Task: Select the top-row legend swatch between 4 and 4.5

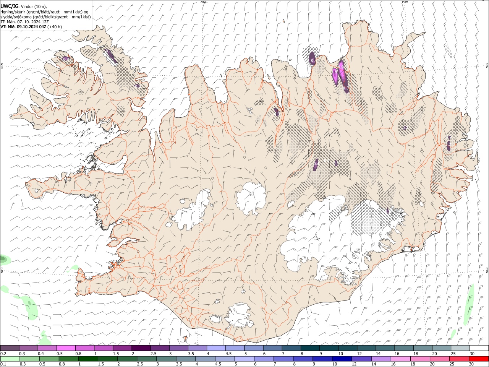Action: [216, 348]
